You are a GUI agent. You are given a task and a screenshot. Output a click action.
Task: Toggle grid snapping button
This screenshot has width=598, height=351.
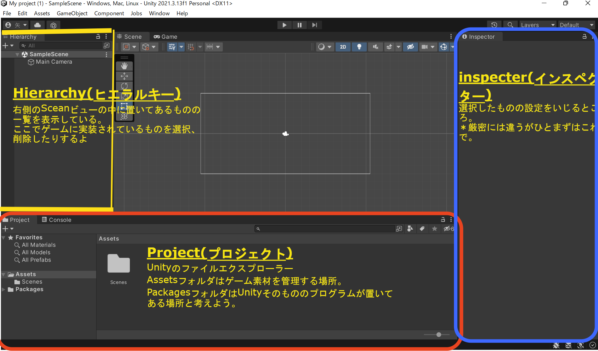[x=191, y=47]
